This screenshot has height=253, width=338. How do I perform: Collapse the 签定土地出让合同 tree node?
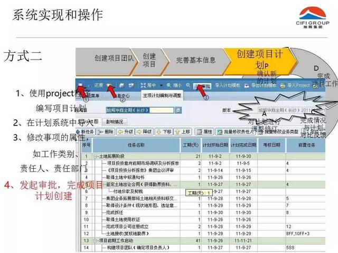[103, 184]
